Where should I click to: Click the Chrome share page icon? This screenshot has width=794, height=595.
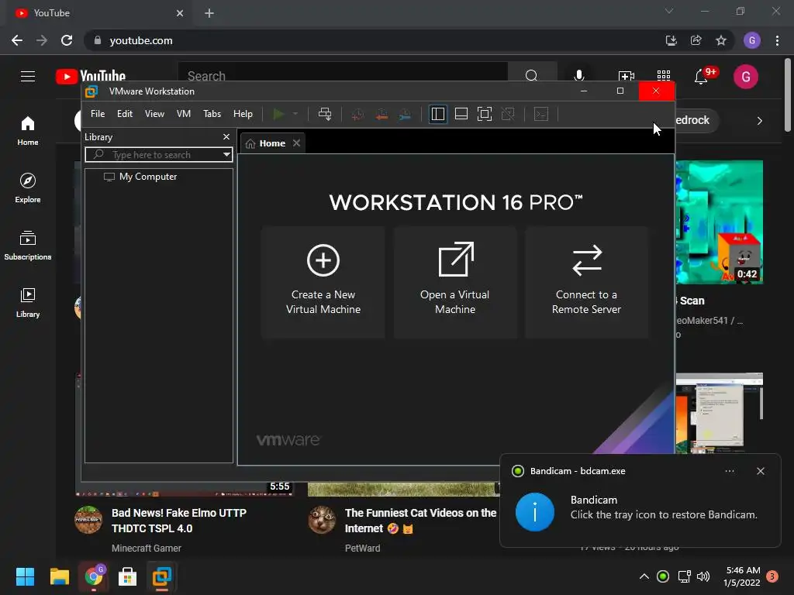tap(696, 40)
